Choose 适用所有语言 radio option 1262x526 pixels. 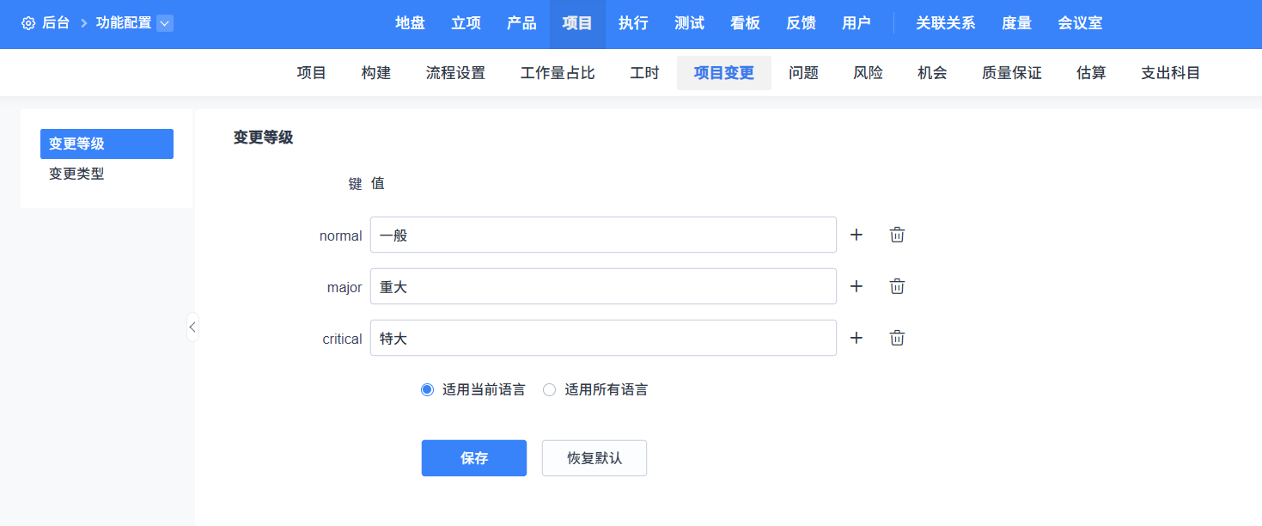550,389
